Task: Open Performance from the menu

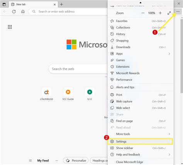Action: (141, 80)
